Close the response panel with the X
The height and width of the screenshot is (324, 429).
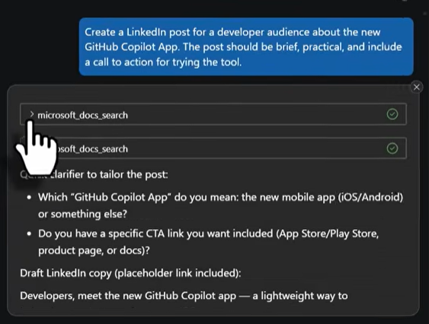(416, 87)
